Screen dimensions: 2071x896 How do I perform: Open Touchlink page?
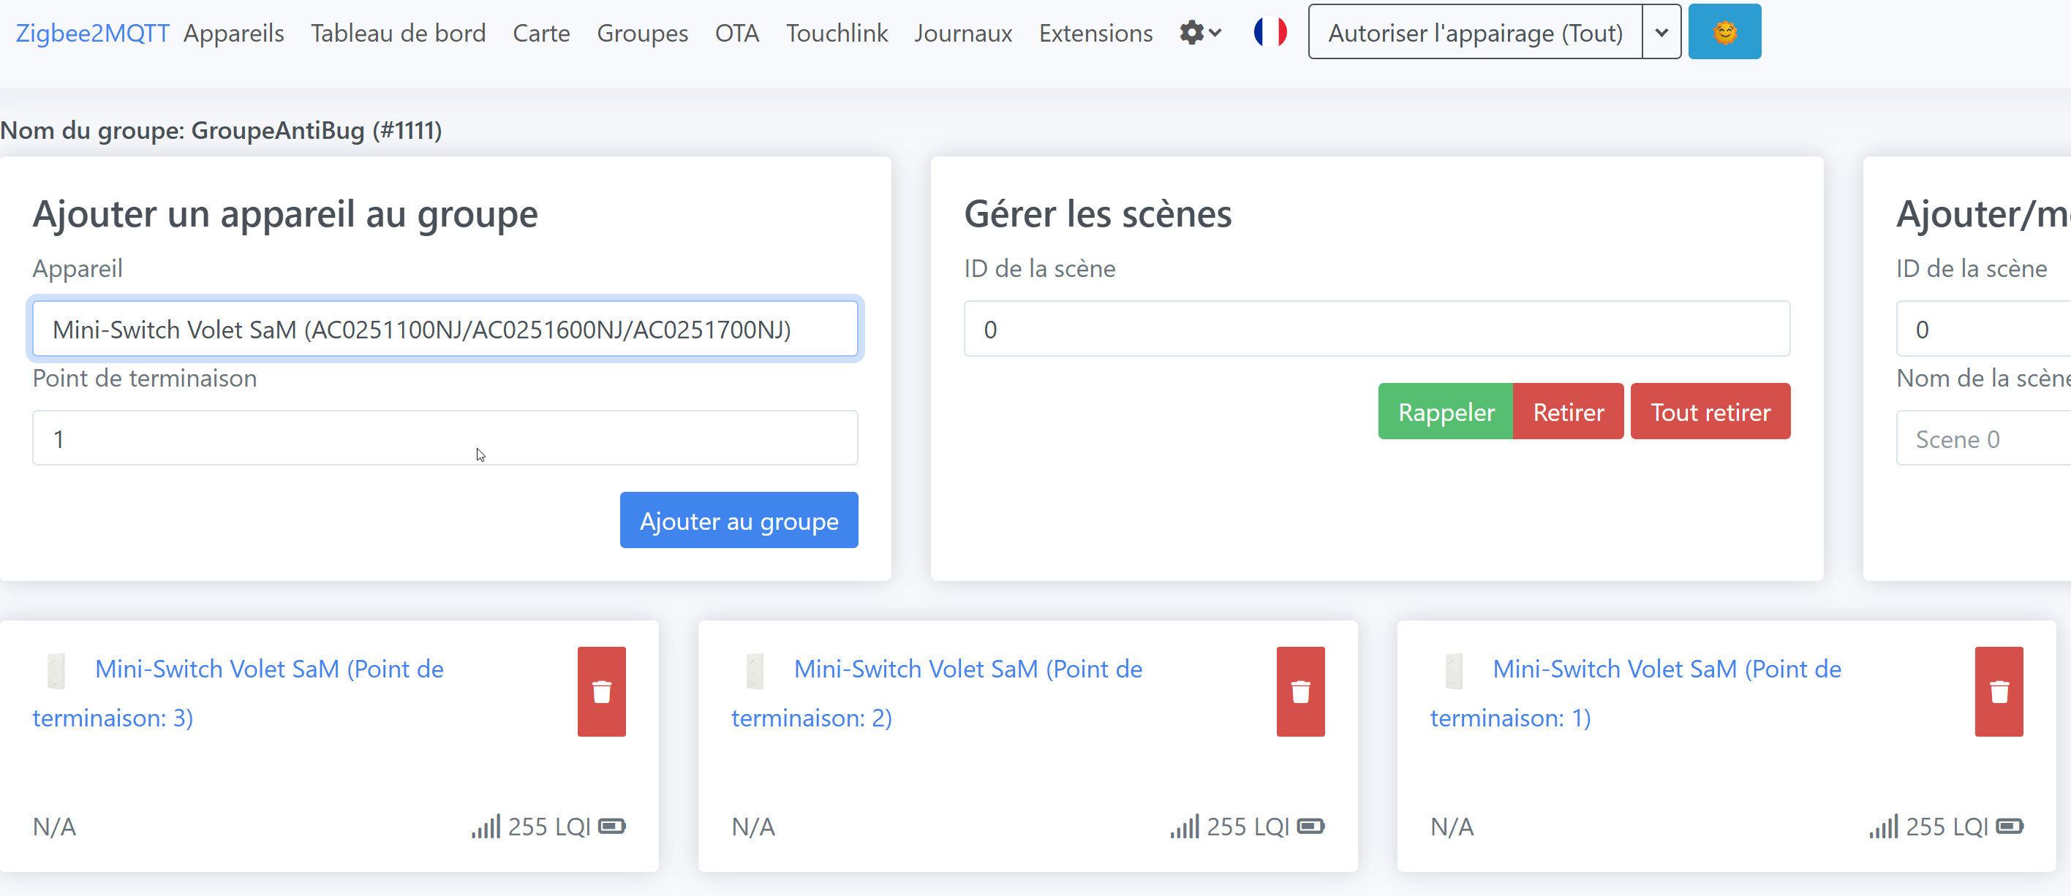point(837,33)
